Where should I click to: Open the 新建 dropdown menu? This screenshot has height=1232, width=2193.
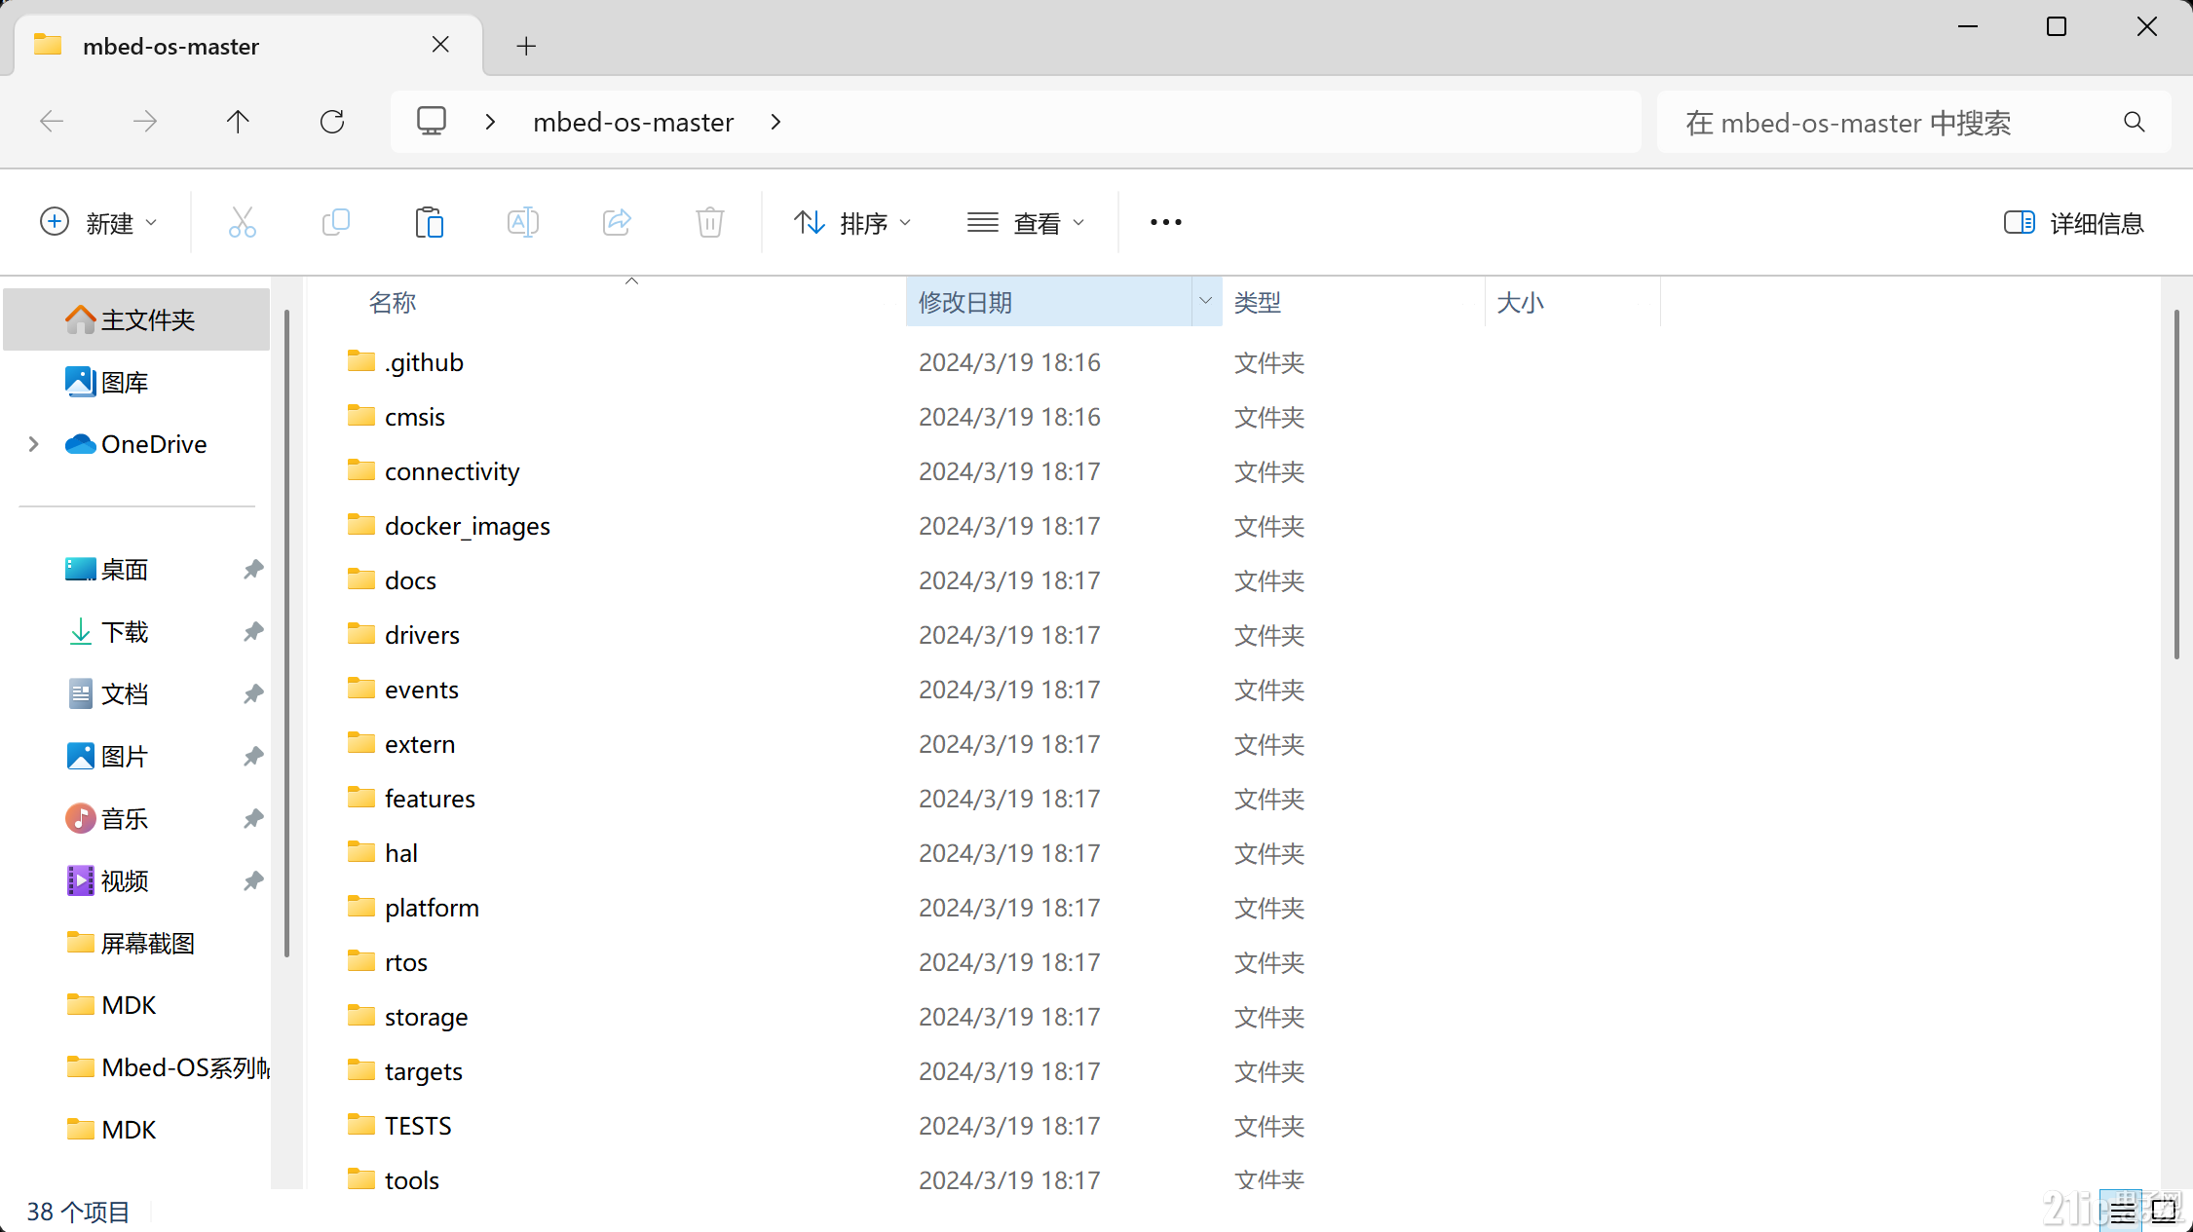tap(98, 223)
